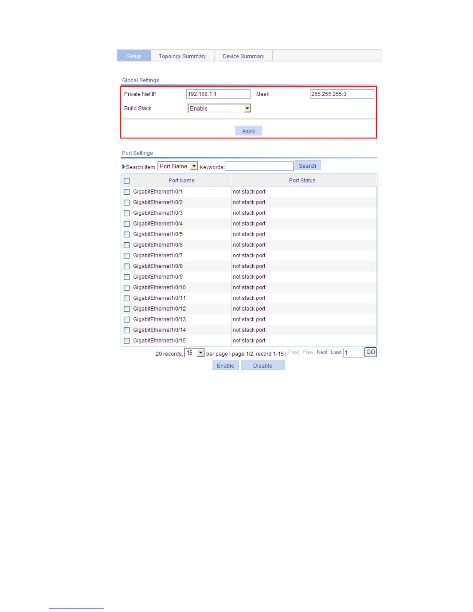The image size is (473, 612).
Task: Check GigabitEthernet1/0/6 checkbox
Action: point(126,245)
